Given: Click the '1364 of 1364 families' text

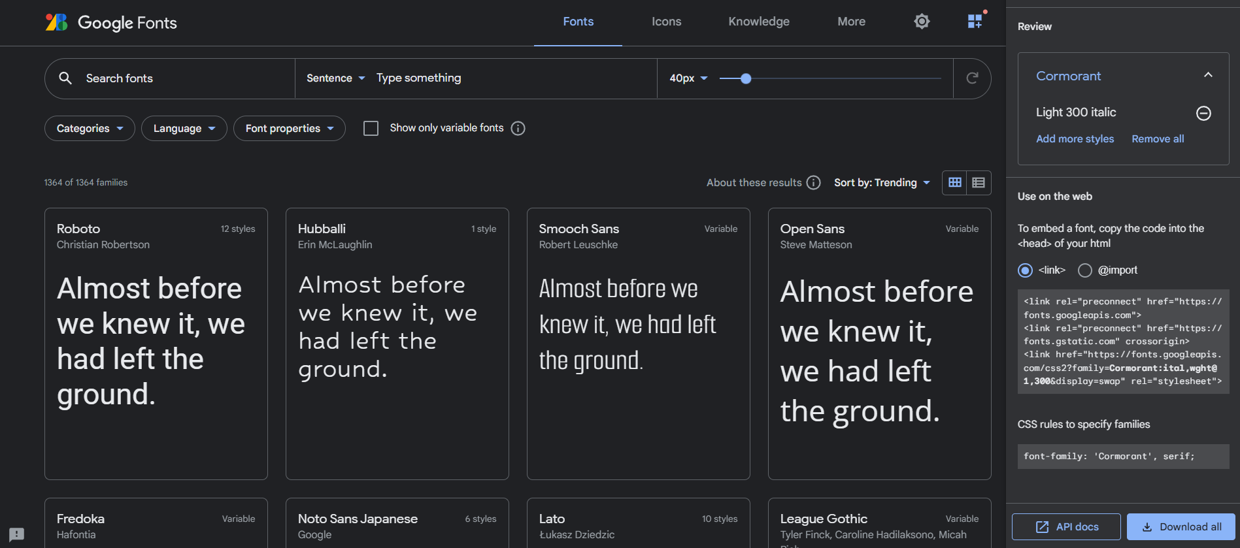Looking at the screenshot, I should pyautogui.click(x=86, y=183).
